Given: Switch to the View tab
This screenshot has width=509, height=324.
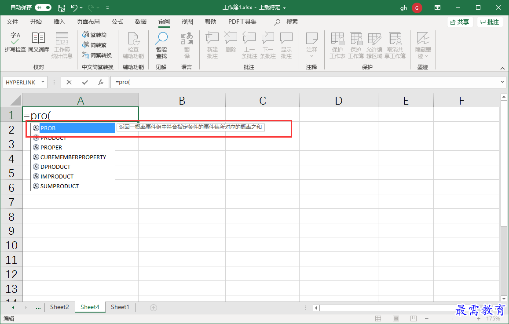Looking at the screenshot, I should pos(187,22).
